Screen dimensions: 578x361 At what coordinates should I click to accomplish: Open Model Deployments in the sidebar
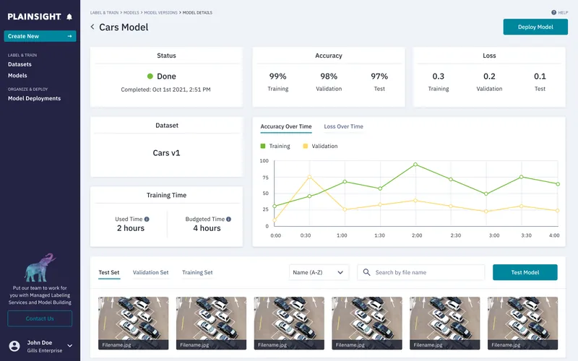point(34,98)
